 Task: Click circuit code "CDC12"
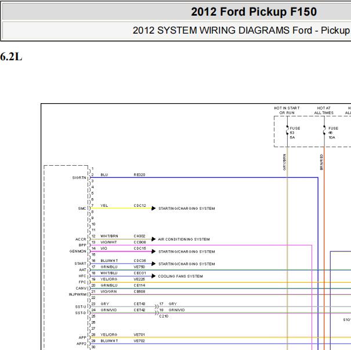(x=140, y=206)
